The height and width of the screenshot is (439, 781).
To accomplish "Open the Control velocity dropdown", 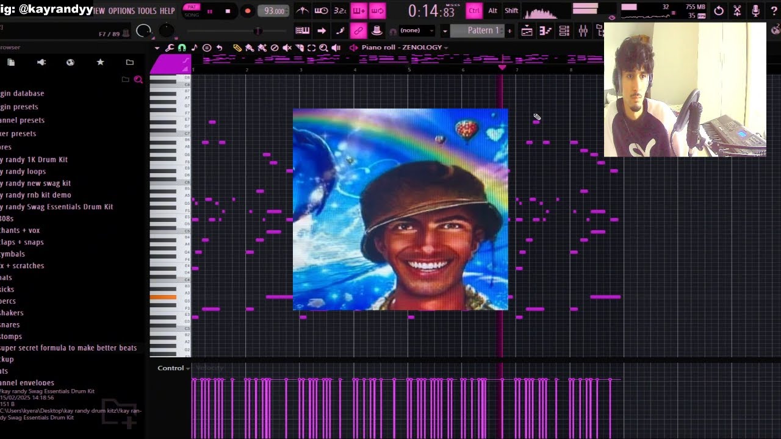I will [x=174, y=368].
